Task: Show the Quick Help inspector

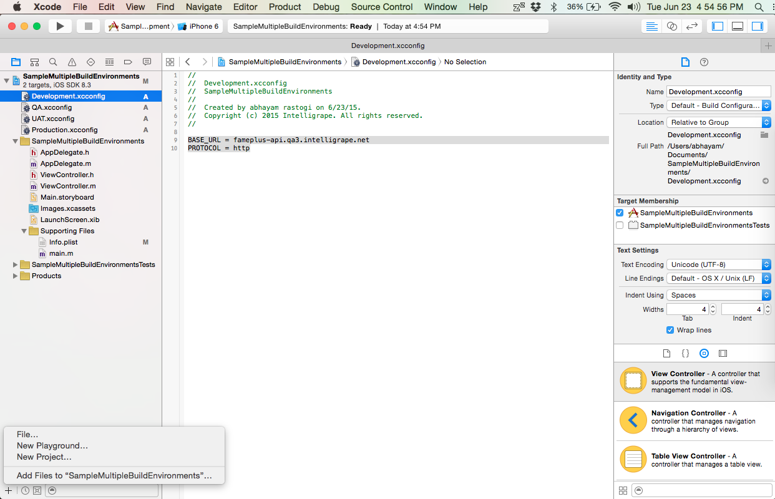Action: tap(704, 62)
